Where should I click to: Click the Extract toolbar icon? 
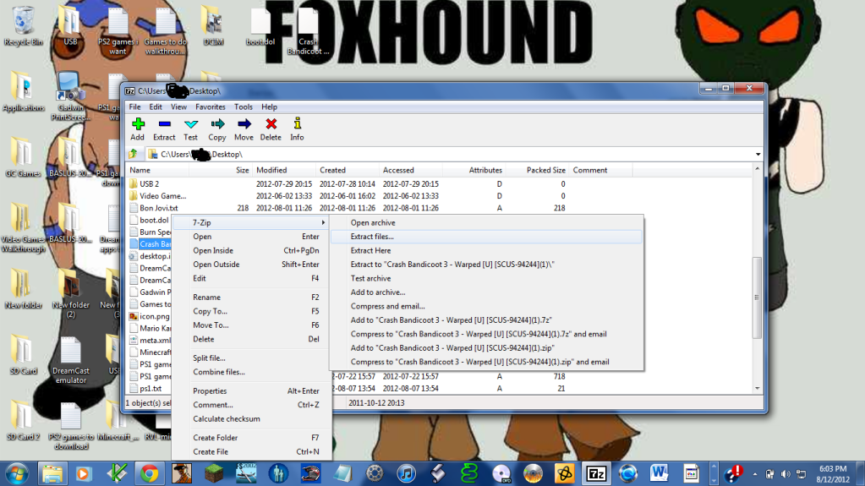(x=164, y=129)
